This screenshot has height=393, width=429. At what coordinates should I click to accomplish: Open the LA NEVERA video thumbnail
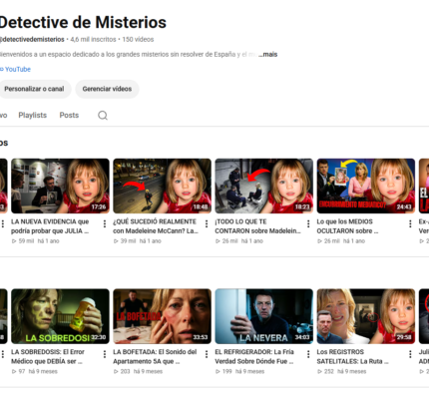[x=264, y=316]
